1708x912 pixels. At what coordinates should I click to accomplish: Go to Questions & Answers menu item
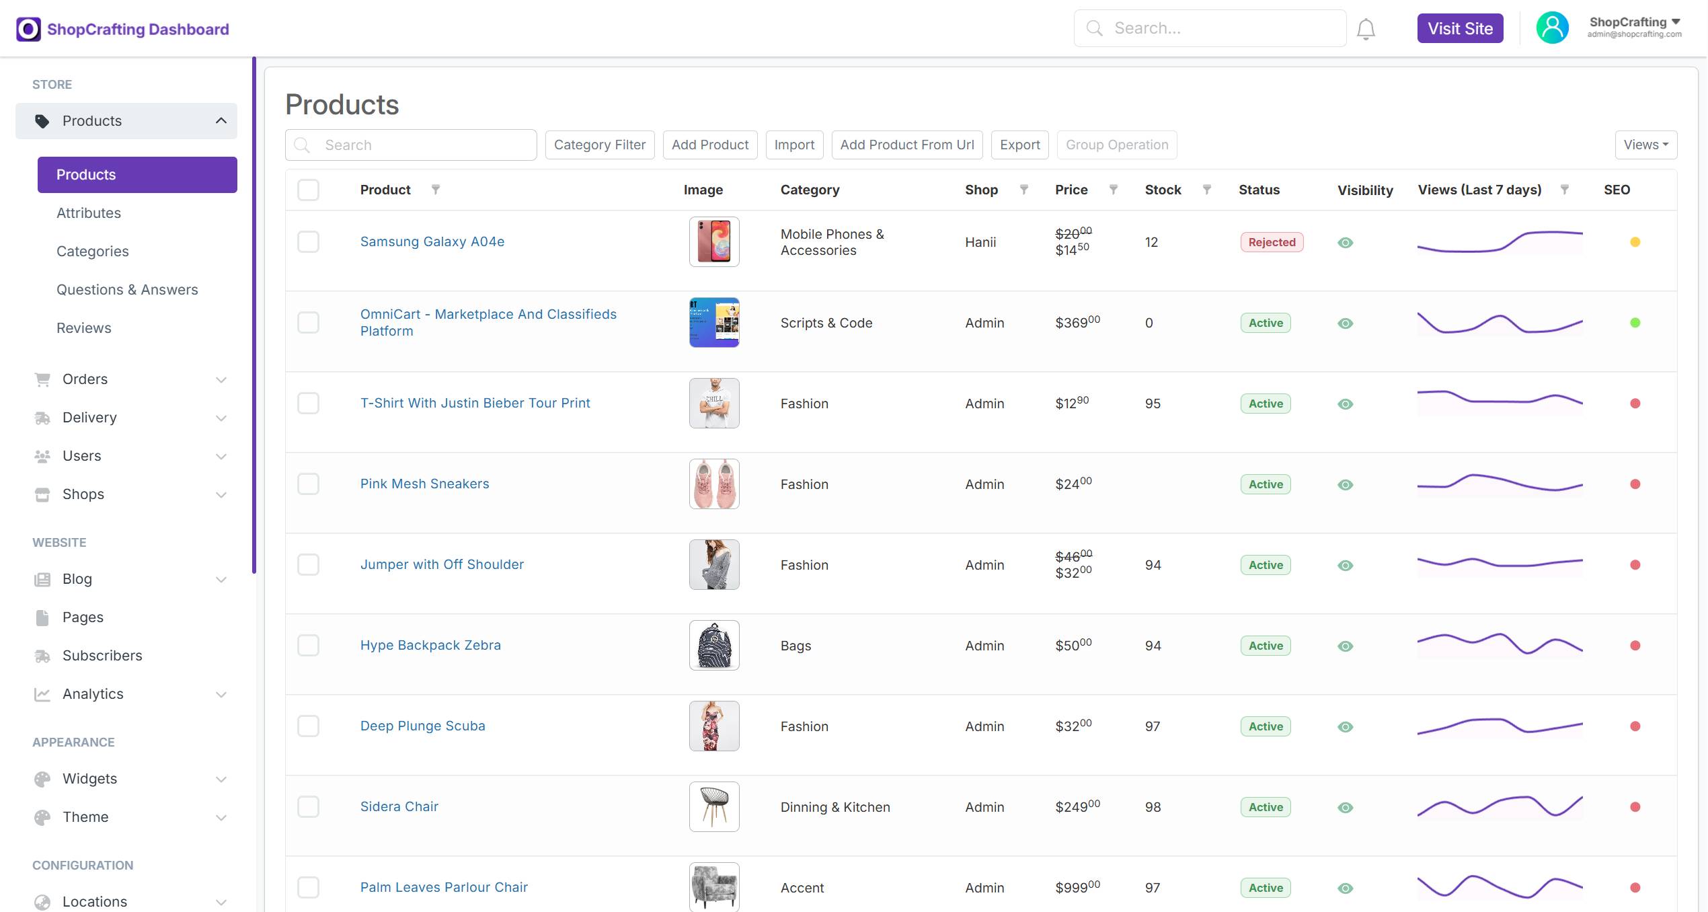click(127, 290)
